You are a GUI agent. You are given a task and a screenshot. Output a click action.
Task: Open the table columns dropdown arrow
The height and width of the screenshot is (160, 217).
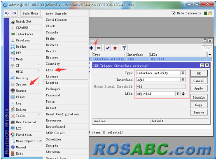(x=210, y=55)
